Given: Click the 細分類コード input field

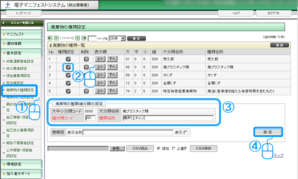Looking at the screenshot, I should pyautogui.click(x=90, y=118).
